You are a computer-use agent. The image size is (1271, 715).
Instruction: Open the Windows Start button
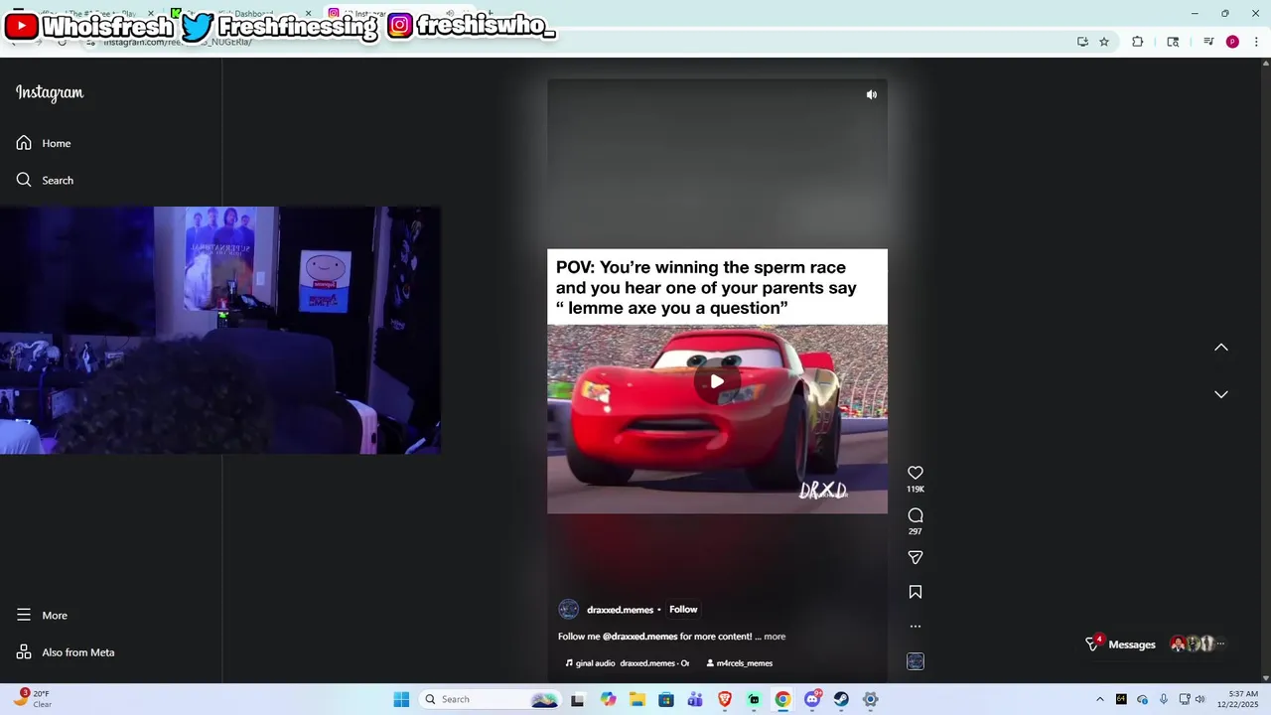tap(401, 699)
